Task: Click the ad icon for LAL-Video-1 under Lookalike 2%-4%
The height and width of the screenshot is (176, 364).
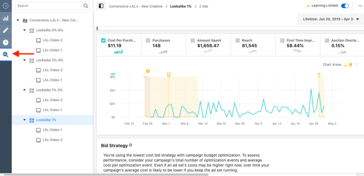Action: 39,80
